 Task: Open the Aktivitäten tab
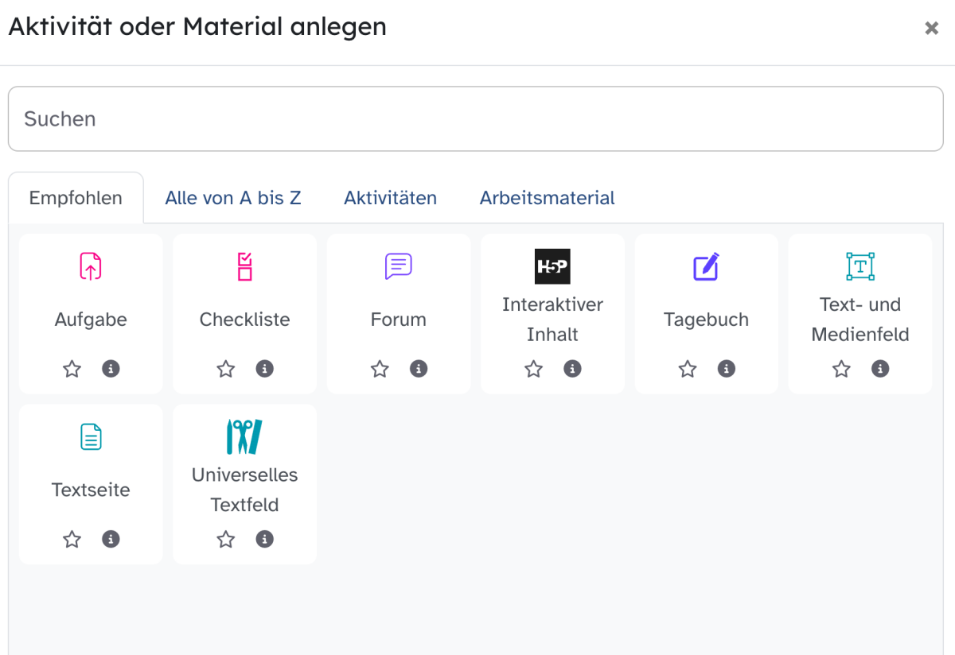391,198
